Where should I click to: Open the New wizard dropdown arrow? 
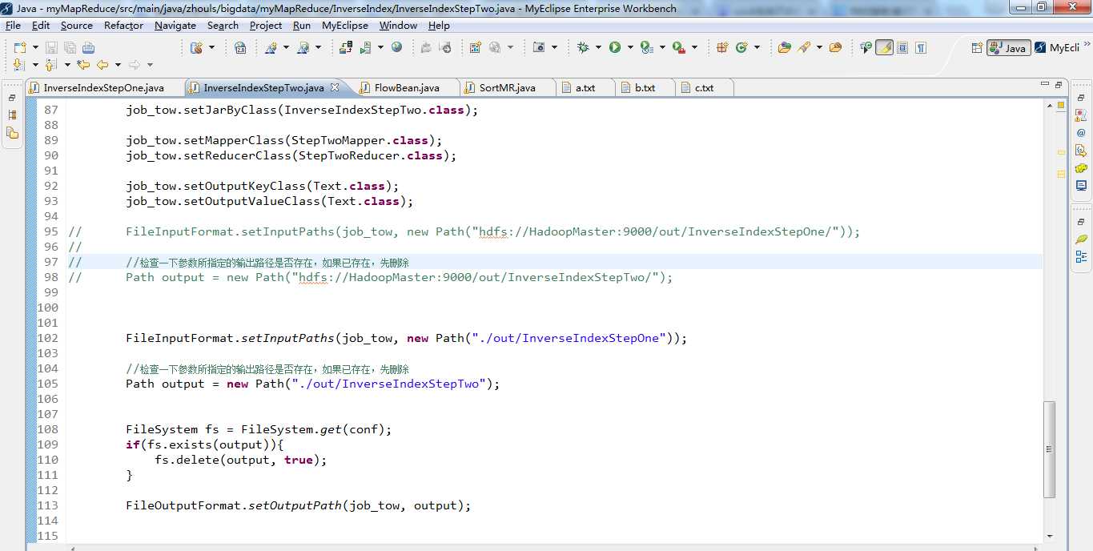click(35, 48)
